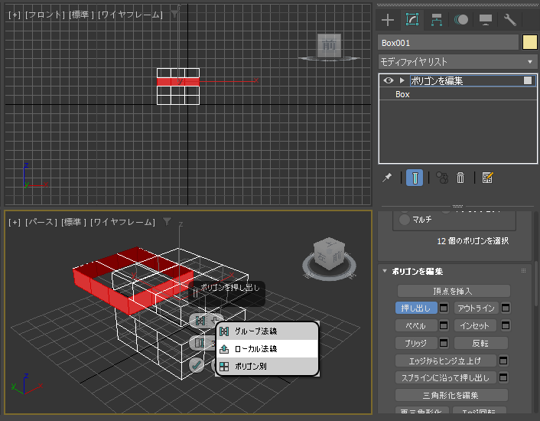This screenshot has width=540, height=421.
Task: Open the [標準] menu in front viewport
Action: [81, 15]
